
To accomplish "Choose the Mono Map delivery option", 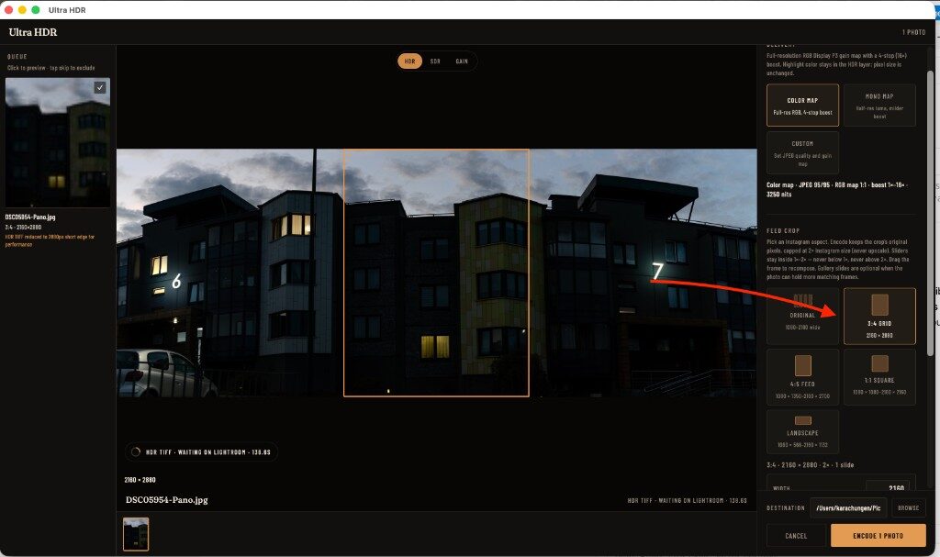I will pyautogui.click(x=879, y=106).
